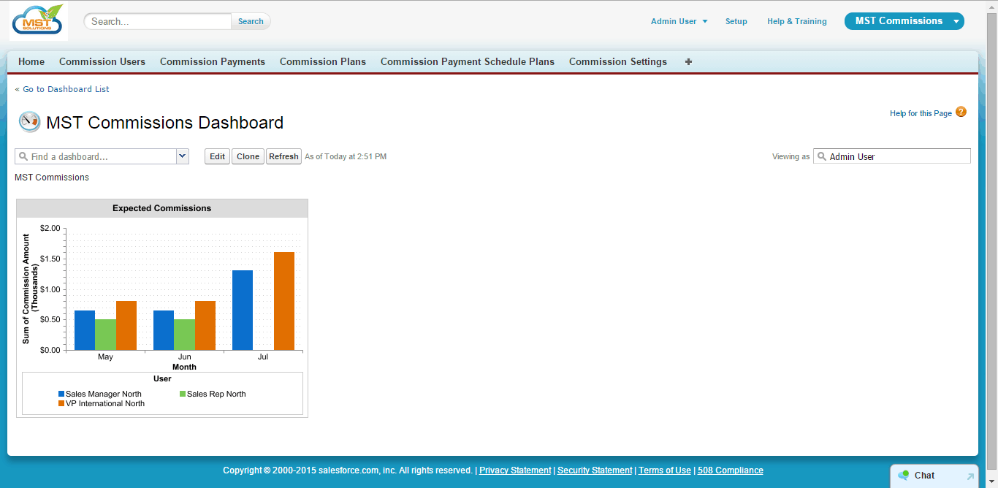Screen dimensions: 998x488
Task: Click the MST Solutions logo
Action: (x=38, y=20)
